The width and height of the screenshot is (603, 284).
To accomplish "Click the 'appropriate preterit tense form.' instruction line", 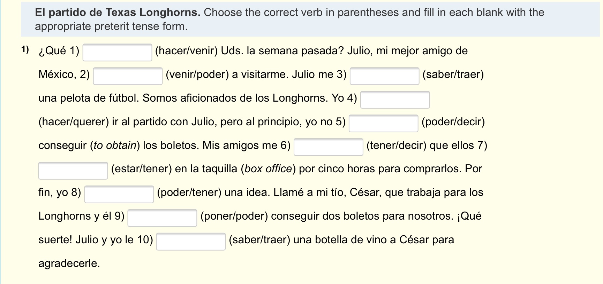I will click(x=111, y=26).
